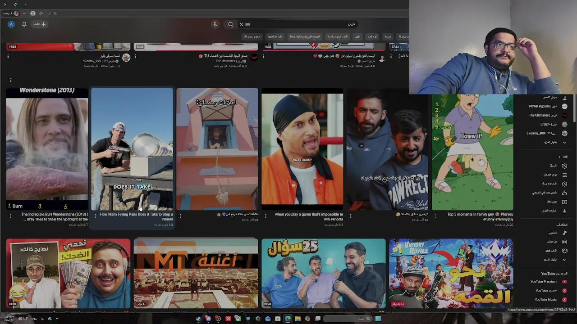Open the laughing challenge video with dollar bills
The width and height of the screenshot is (577, 324).
pos(69,274)
